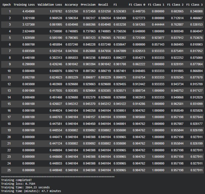Select training loss value 4.454900

click(x=28, y=12)
